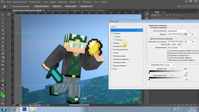Open Наложение, если channel dropdown

pos(170,65)
